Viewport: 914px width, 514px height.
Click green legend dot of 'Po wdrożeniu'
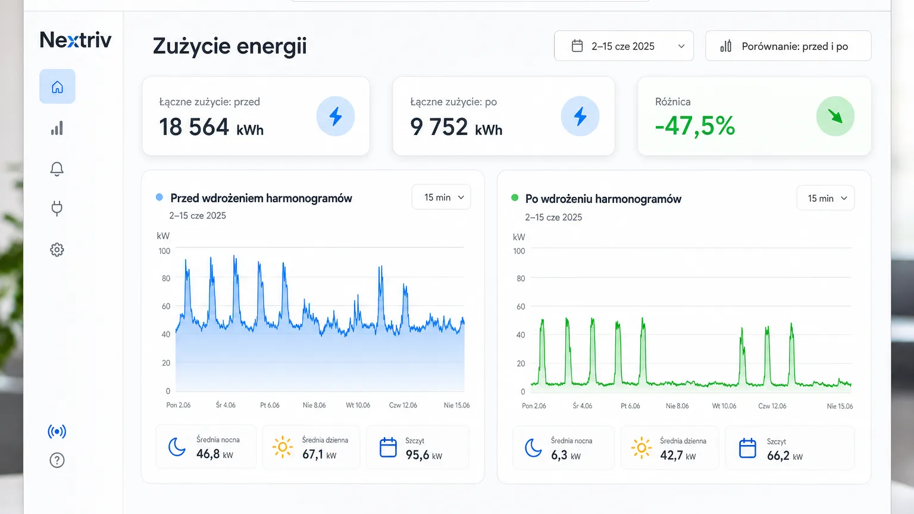[515, 198]
